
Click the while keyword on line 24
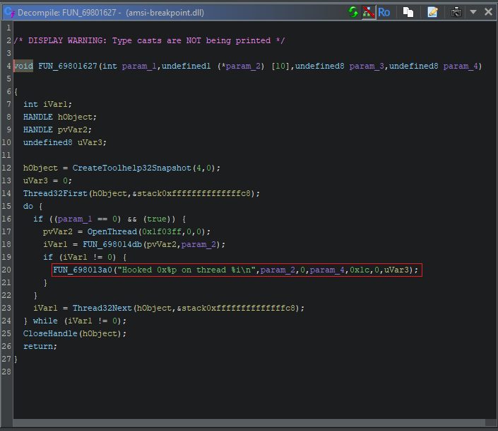pyautogui.click(x=45, y=321)
